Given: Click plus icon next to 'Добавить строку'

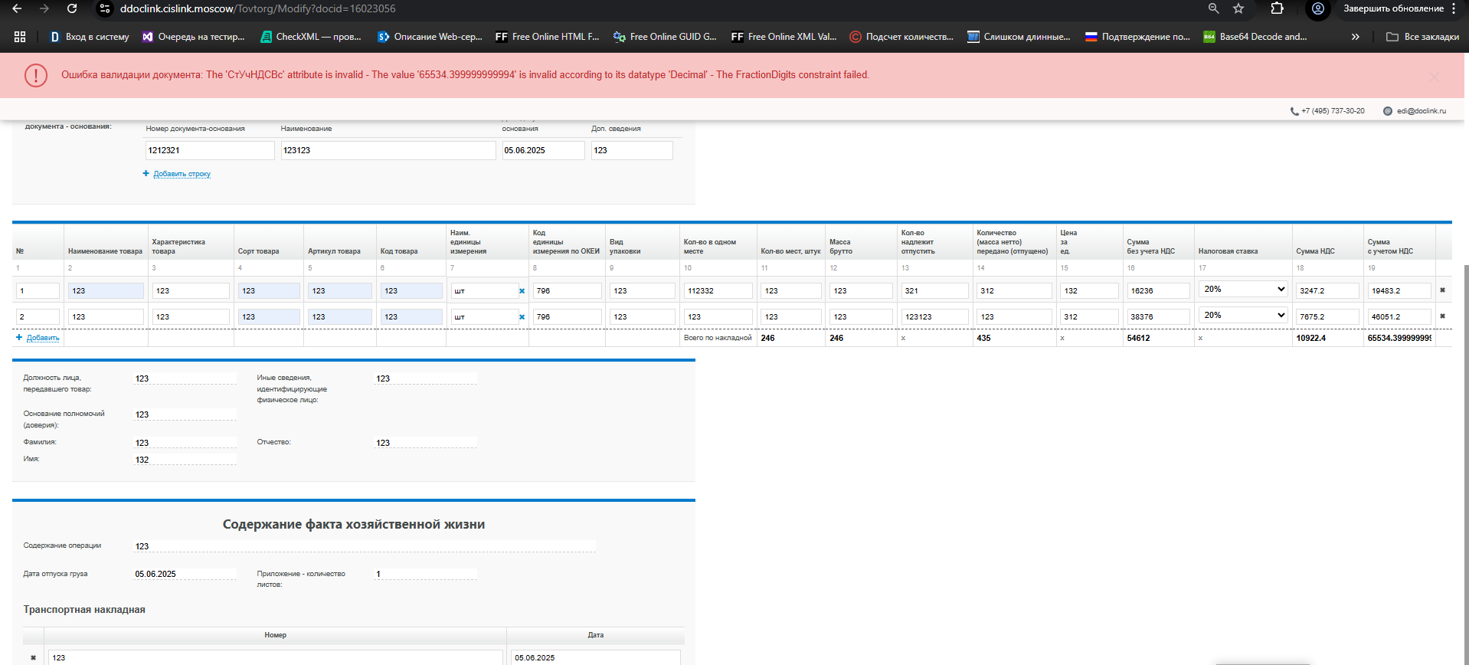Looking at the screenshot, I should [146, 174].
